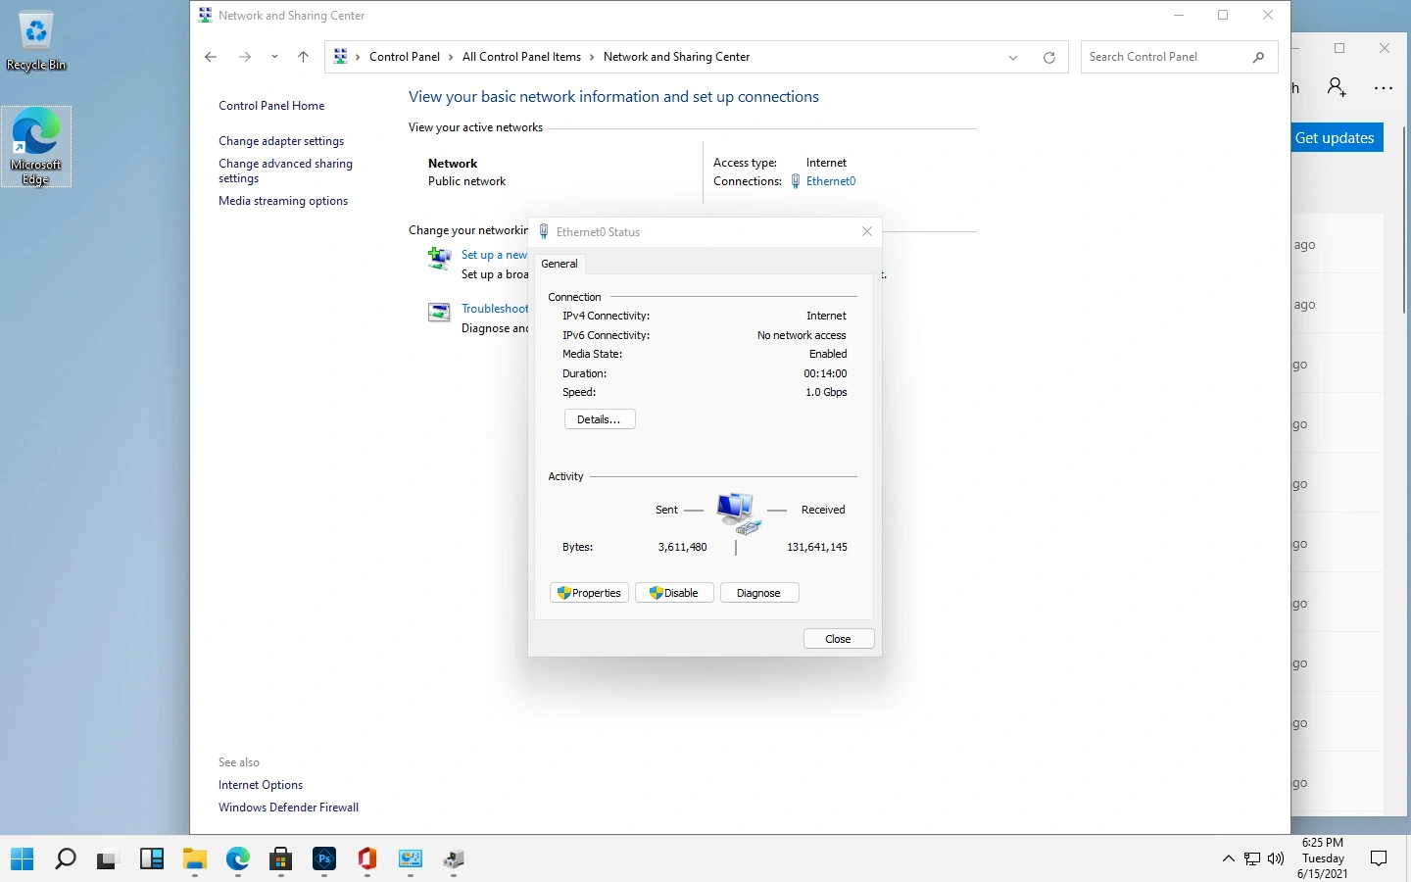The width and height of the screenshot is (1411, 882).
Task: Show hidden system tray icons
Action: tap(1229, 859)
